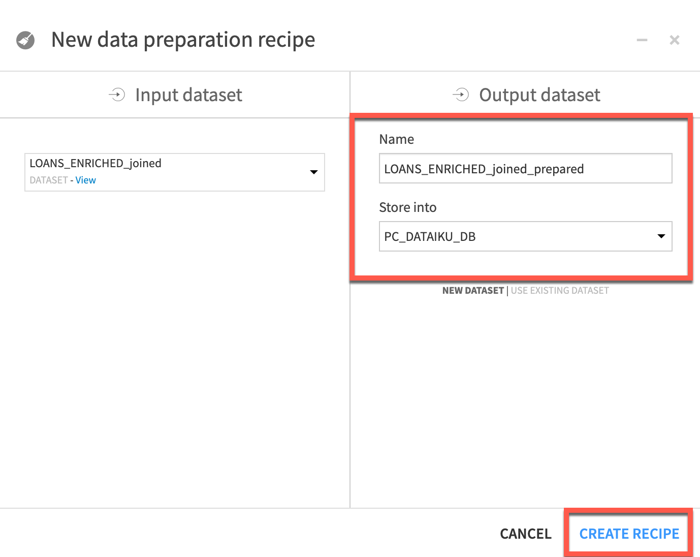Click the Output dataset heading
The height and width of the screenshot is (557, 700).
coord(539,95)
